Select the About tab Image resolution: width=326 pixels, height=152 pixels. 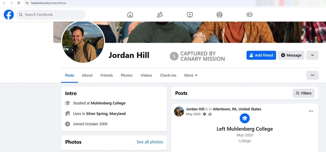coord(87,75)
